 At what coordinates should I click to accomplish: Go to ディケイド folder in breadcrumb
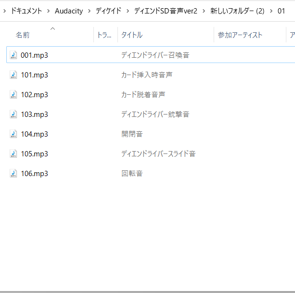click(108, 11)
